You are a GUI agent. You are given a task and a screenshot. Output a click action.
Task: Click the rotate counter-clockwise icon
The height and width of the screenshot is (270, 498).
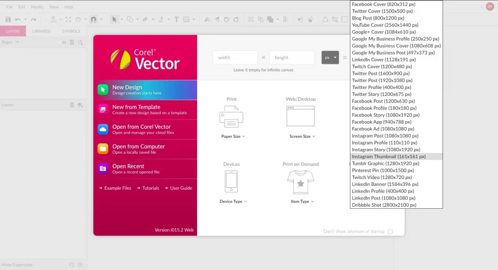click(x=226, y=19)
